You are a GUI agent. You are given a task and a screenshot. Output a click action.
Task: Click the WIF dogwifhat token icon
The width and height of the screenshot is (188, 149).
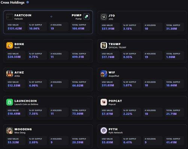click(104, 74)
